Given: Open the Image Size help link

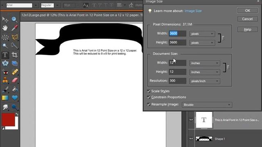Looking at the screenshot, I should click(193, 11).
